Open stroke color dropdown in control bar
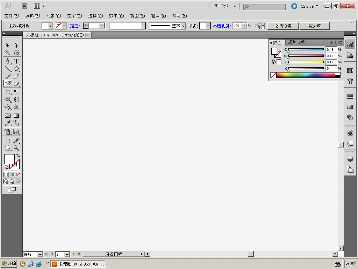Viewport: 358px width, 269px height. [64, 26]
